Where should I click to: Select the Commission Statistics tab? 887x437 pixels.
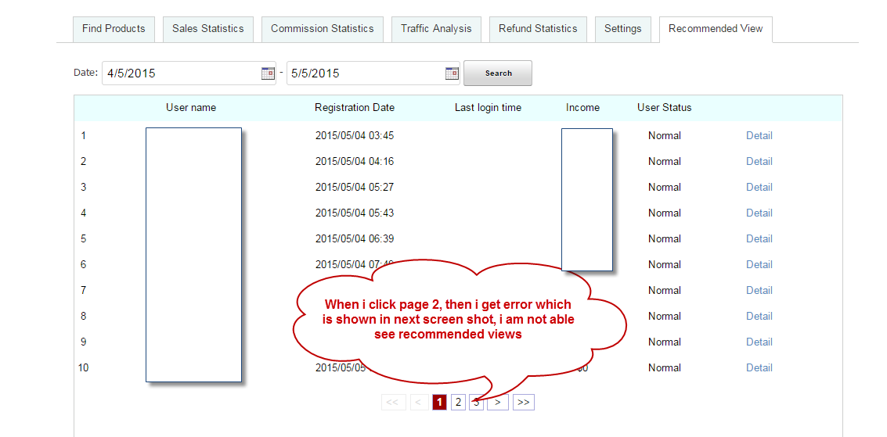(x=323, y=29)
